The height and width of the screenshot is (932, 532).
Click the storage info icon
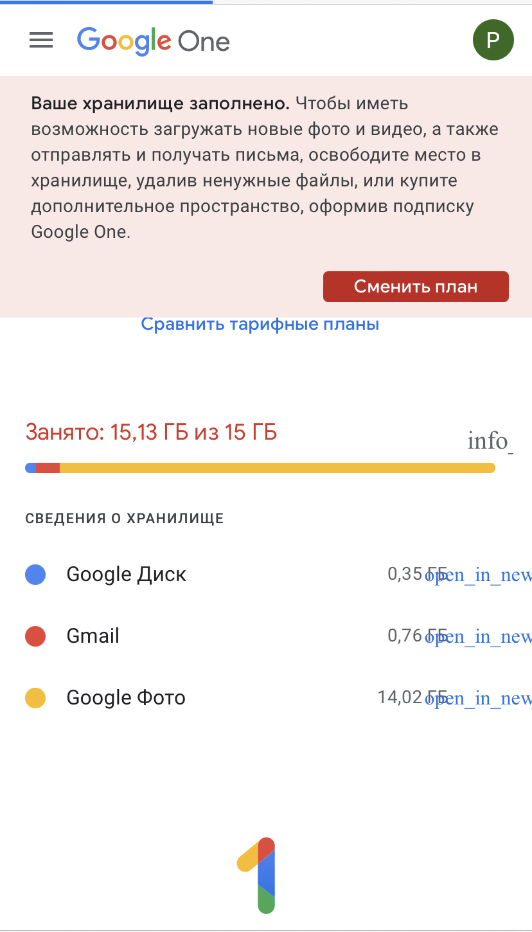point(490,442)
